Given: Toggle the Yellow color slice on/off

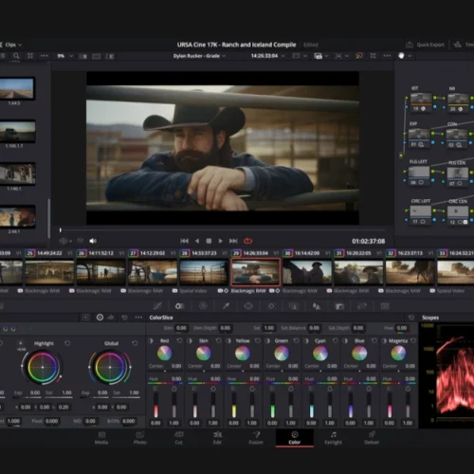Looking at the screenshot, I should 228,340.
